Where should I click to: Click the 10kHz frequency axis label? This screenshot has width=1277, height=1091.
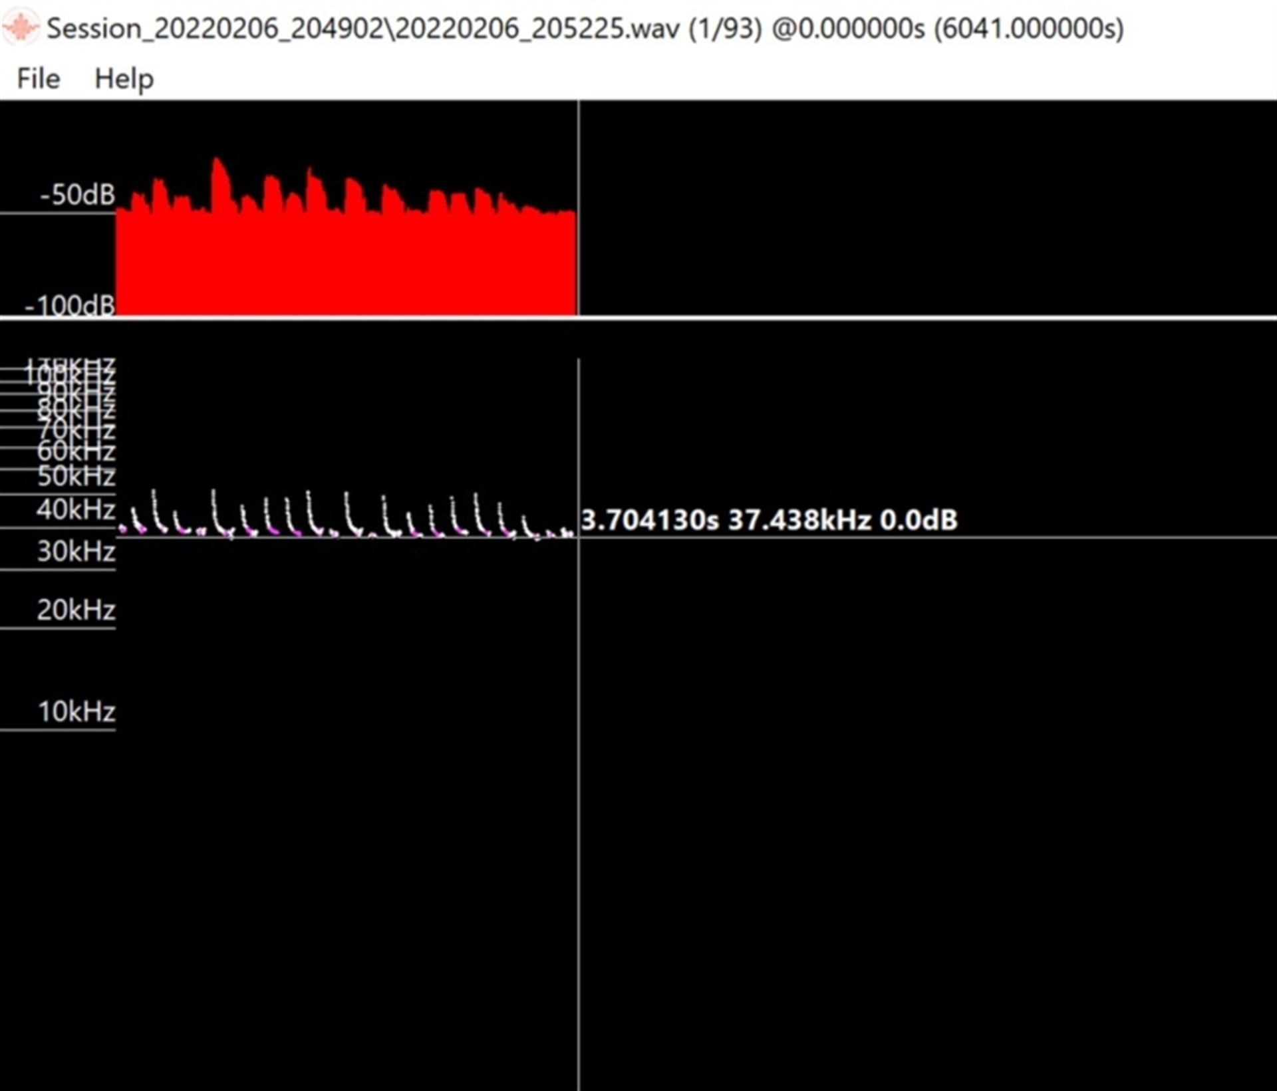point(76,711)
